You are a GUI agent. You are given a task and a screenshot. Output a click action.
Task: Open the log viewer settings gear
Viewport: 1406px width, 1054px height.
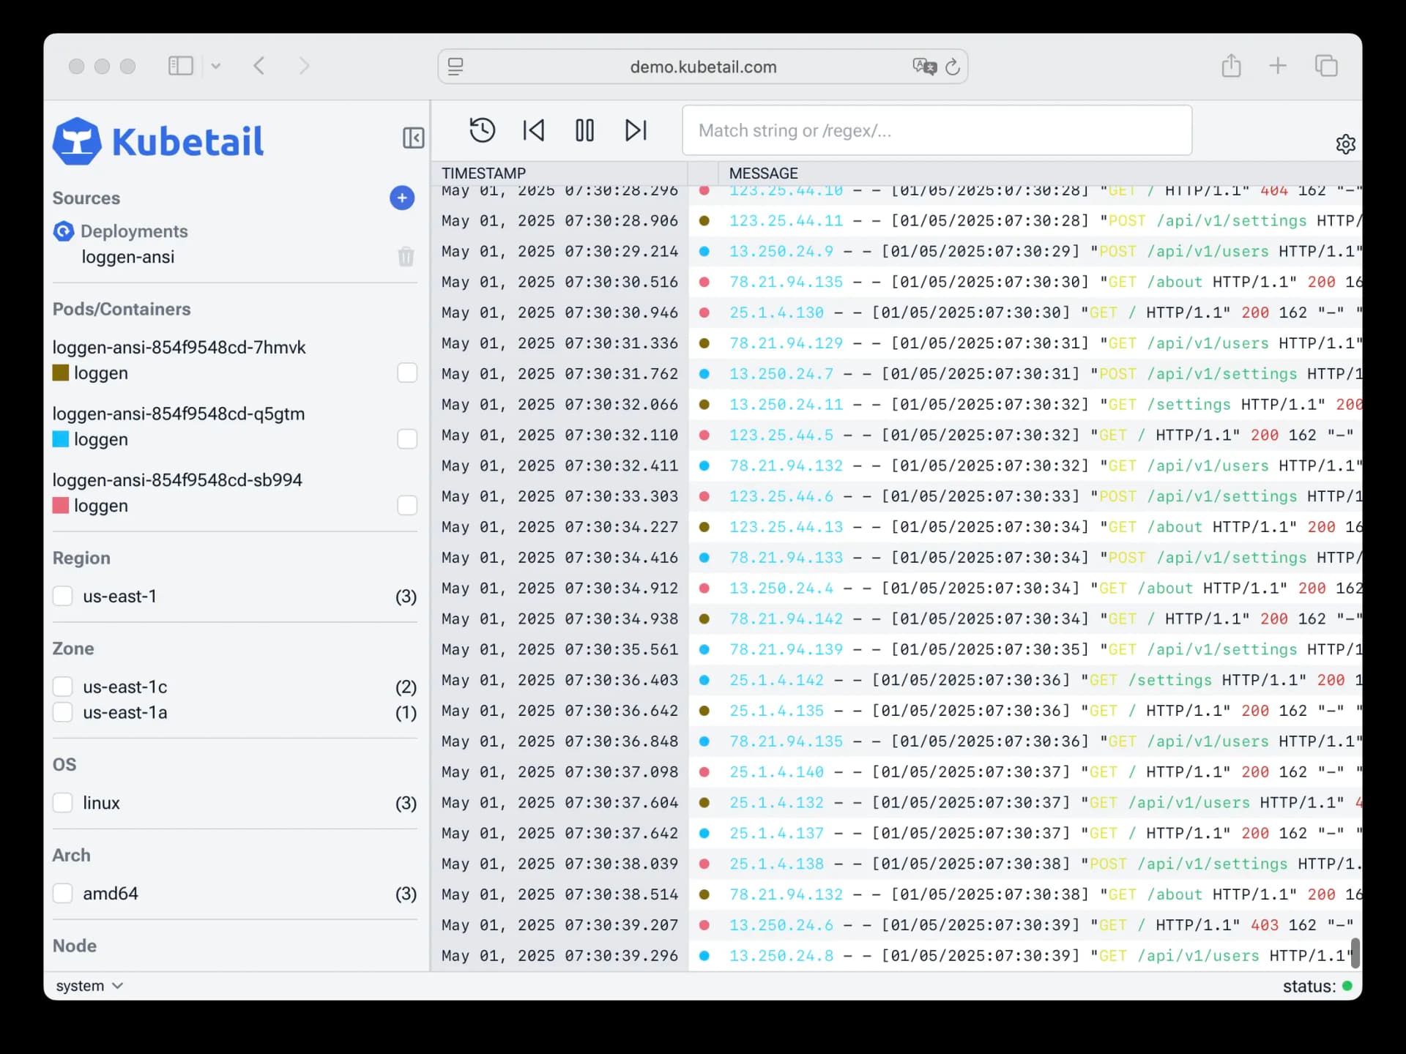click(x=1345, y=144)
